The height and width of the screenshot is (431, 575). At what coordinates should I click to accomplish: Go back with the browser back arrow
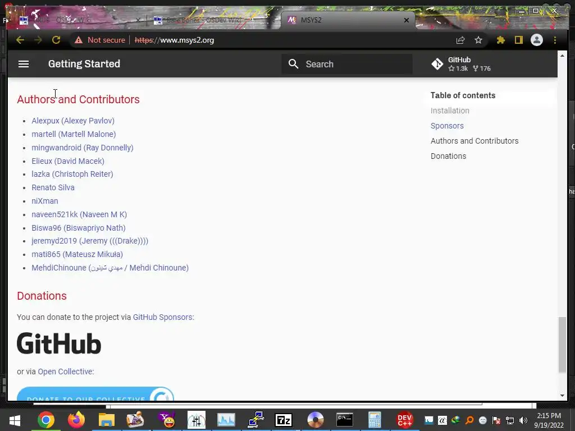(20, 40)
